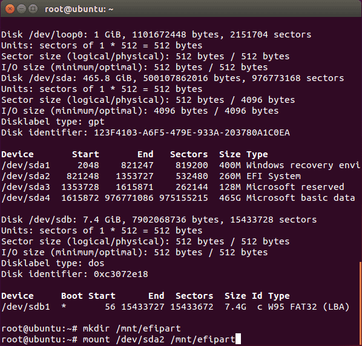
Task: Click the sda2 sectors count 532480
Action: click(192, 176)
